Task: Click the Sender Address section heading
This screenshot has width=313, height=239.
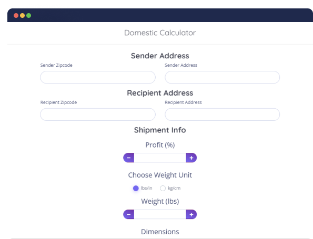Action: 160,56
